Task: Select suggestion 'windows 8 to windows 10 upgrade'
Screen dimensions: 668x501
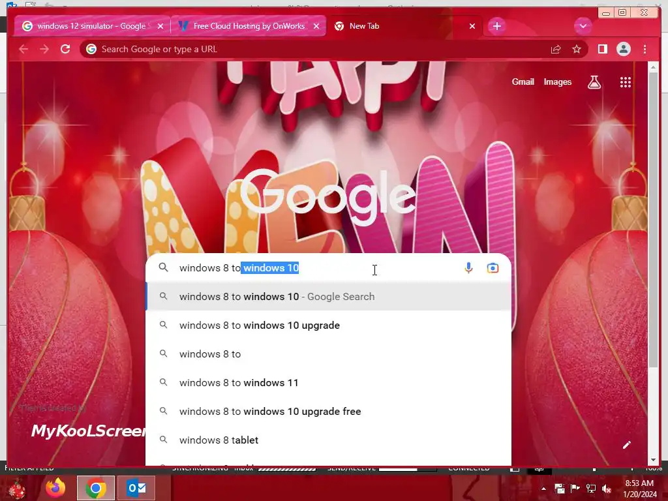Action: 328,326
